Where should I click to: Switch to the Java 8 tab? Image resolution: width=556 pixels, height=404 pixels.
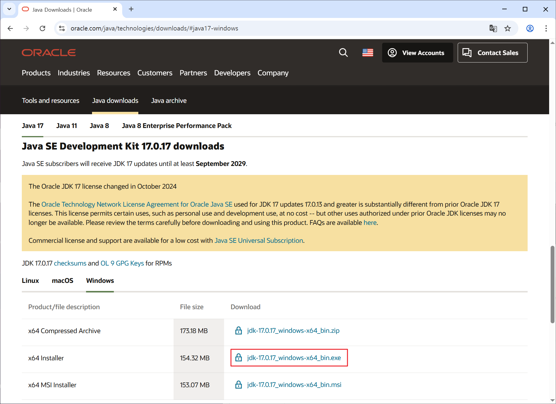pos(99,126)
